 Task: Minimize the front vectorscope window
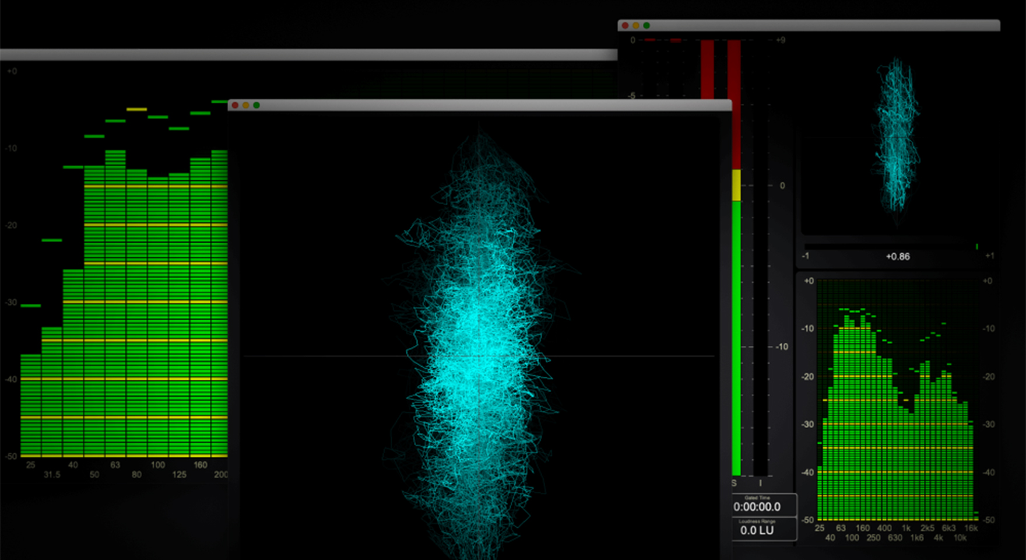[x=245, y=106]
